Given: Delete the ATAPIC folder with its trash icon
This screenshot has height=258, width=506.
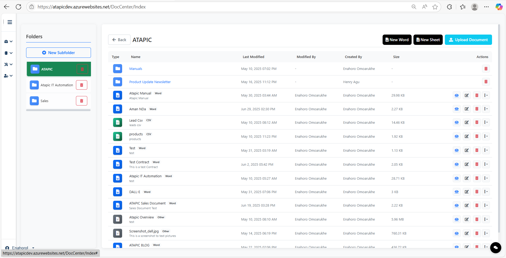Looking at the screenshot, I should tap(82, 69).
